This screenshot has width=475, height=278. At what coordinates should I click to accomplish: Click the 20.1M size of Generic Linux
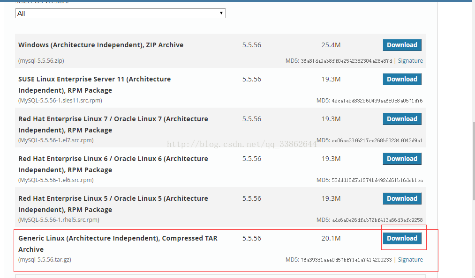(x=331, y=238)
